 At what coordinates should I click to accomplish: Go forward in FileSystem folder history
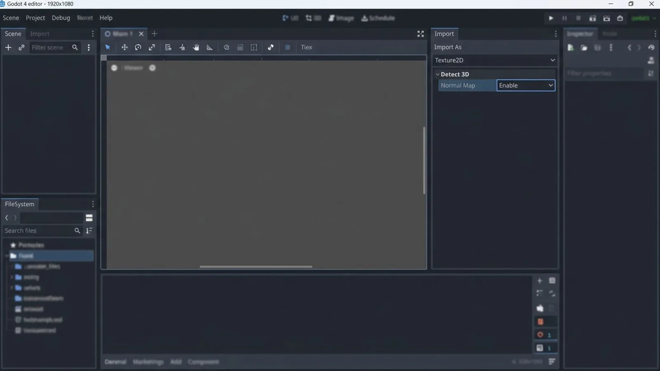click(x=15, y=218)
